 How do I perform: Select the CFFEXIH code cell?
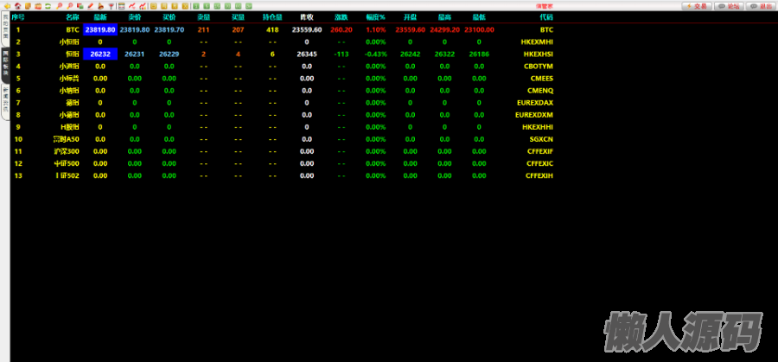point(539,175)
